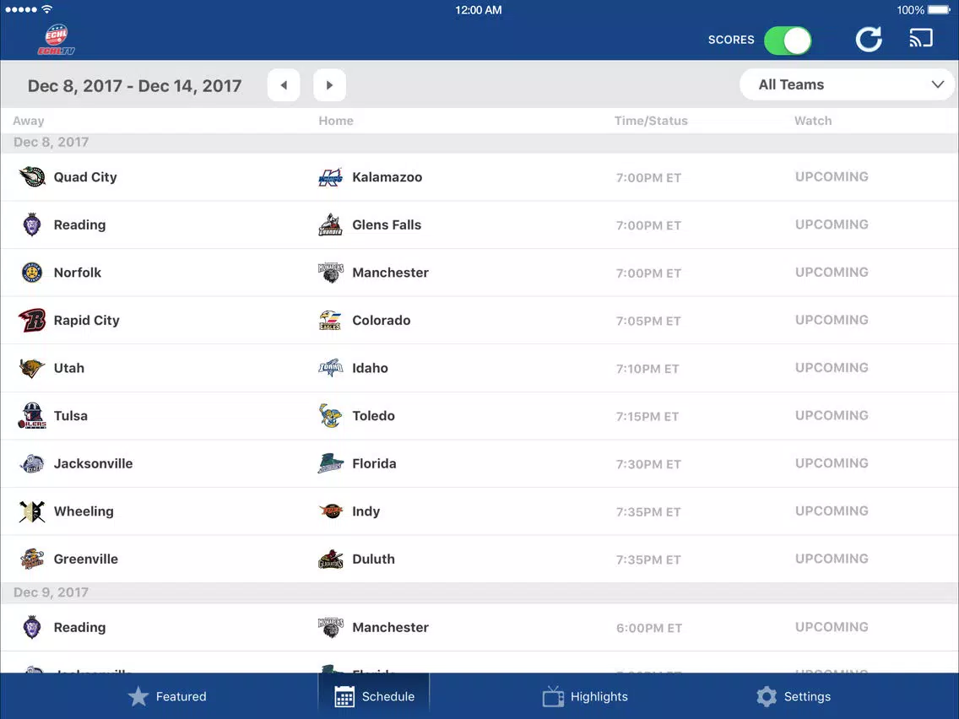Select the Glens Falls team name
This screenshot has width=959, height=719.
[x=387, y=225]
